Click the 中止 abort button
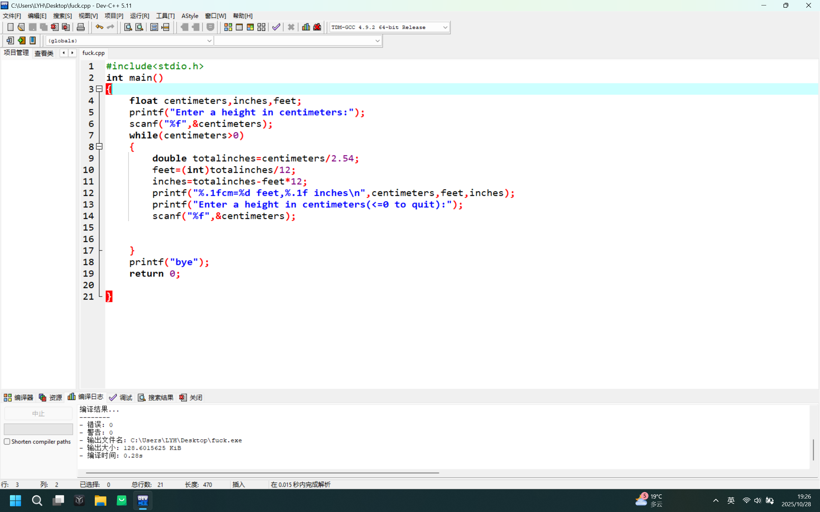 click(38, 413)
